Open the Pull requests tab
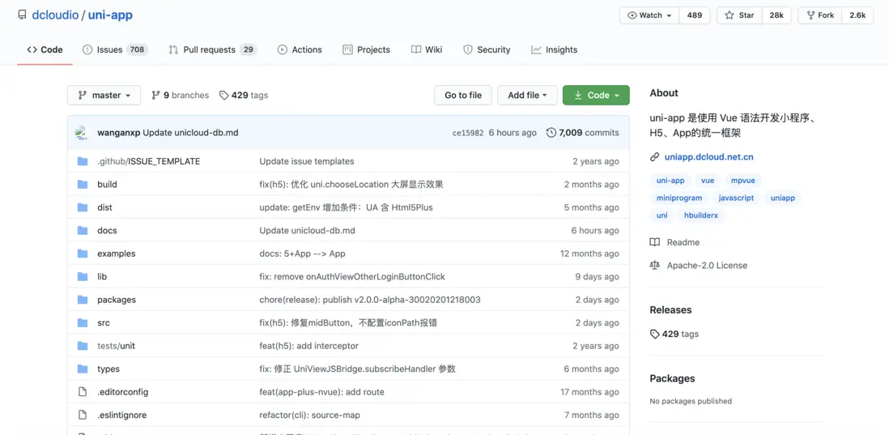 [x=209, y=49]
